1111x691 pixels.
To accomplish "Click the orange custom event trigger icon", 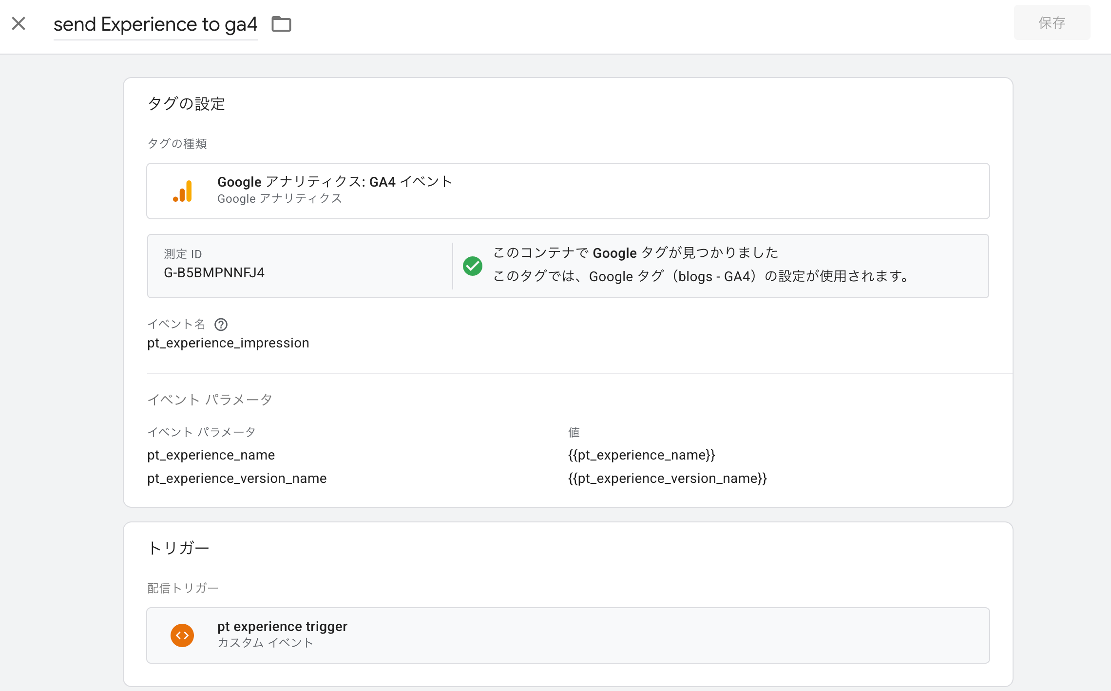I will [182, 635].
